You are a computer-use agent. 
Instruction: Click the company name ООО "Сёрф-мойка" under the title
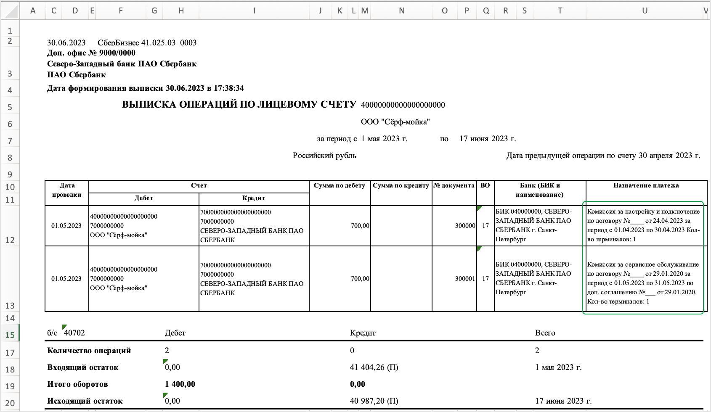tap(395, 122)
